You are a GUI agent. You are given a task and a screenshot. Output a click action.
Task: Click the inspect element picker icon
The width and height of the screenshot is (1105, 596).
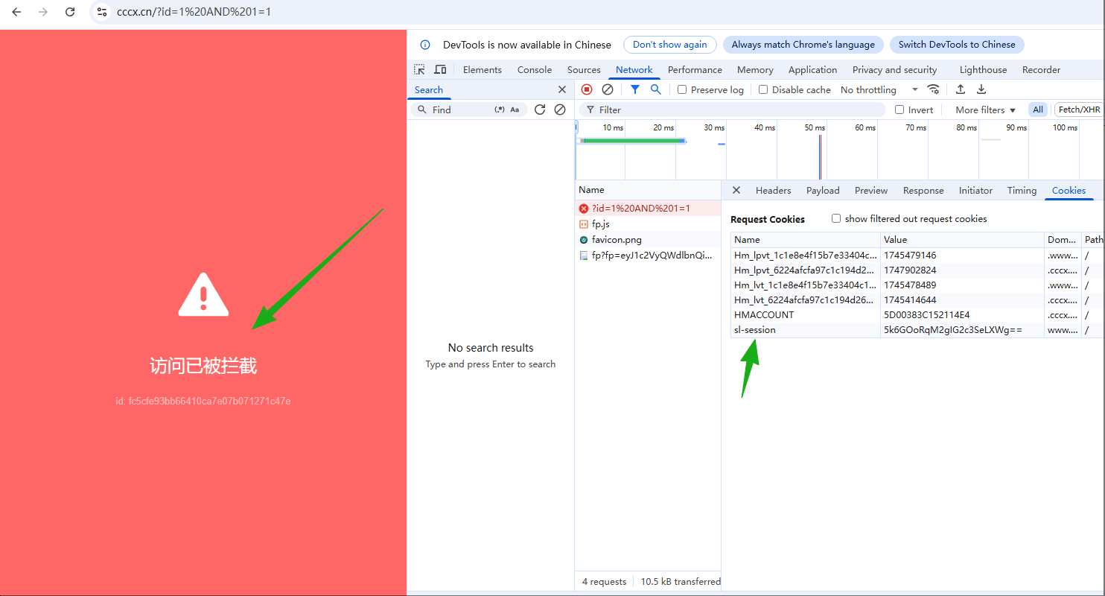[420, 70]
